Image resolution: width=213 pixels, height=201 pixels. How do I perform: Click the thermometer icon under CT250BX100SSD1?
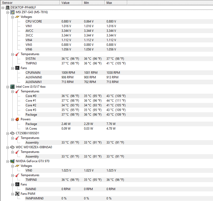coord(17,138)
